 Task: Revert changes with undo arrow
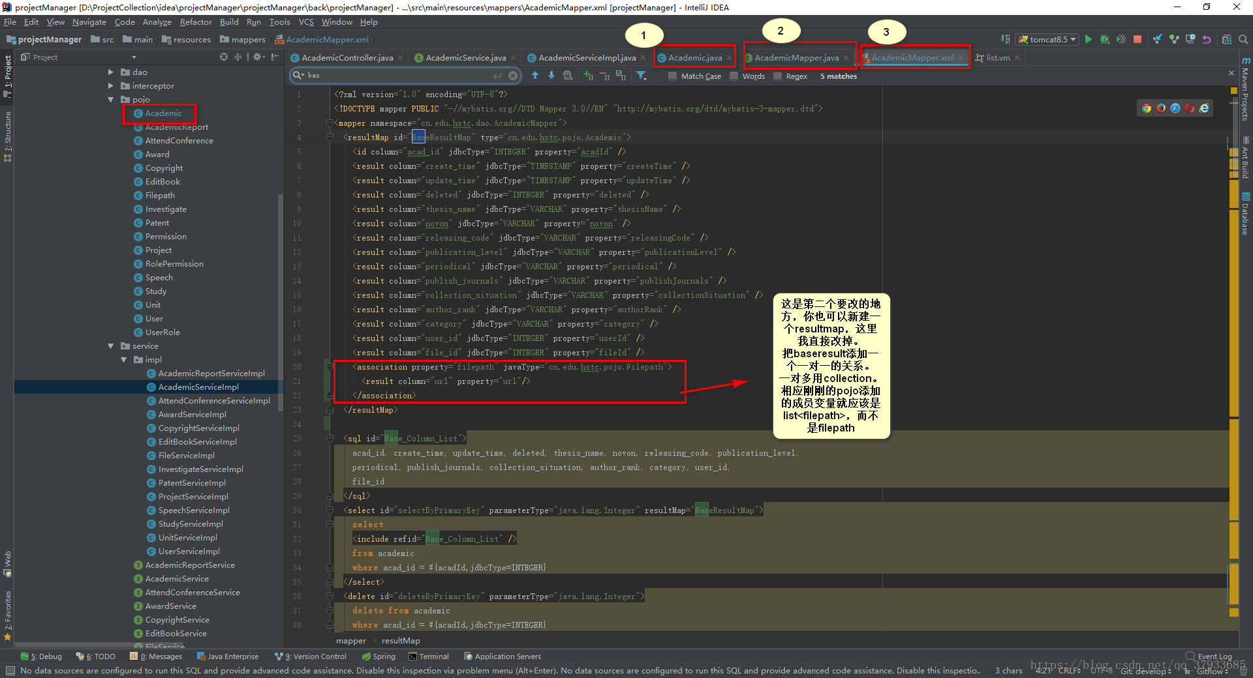1207,39
